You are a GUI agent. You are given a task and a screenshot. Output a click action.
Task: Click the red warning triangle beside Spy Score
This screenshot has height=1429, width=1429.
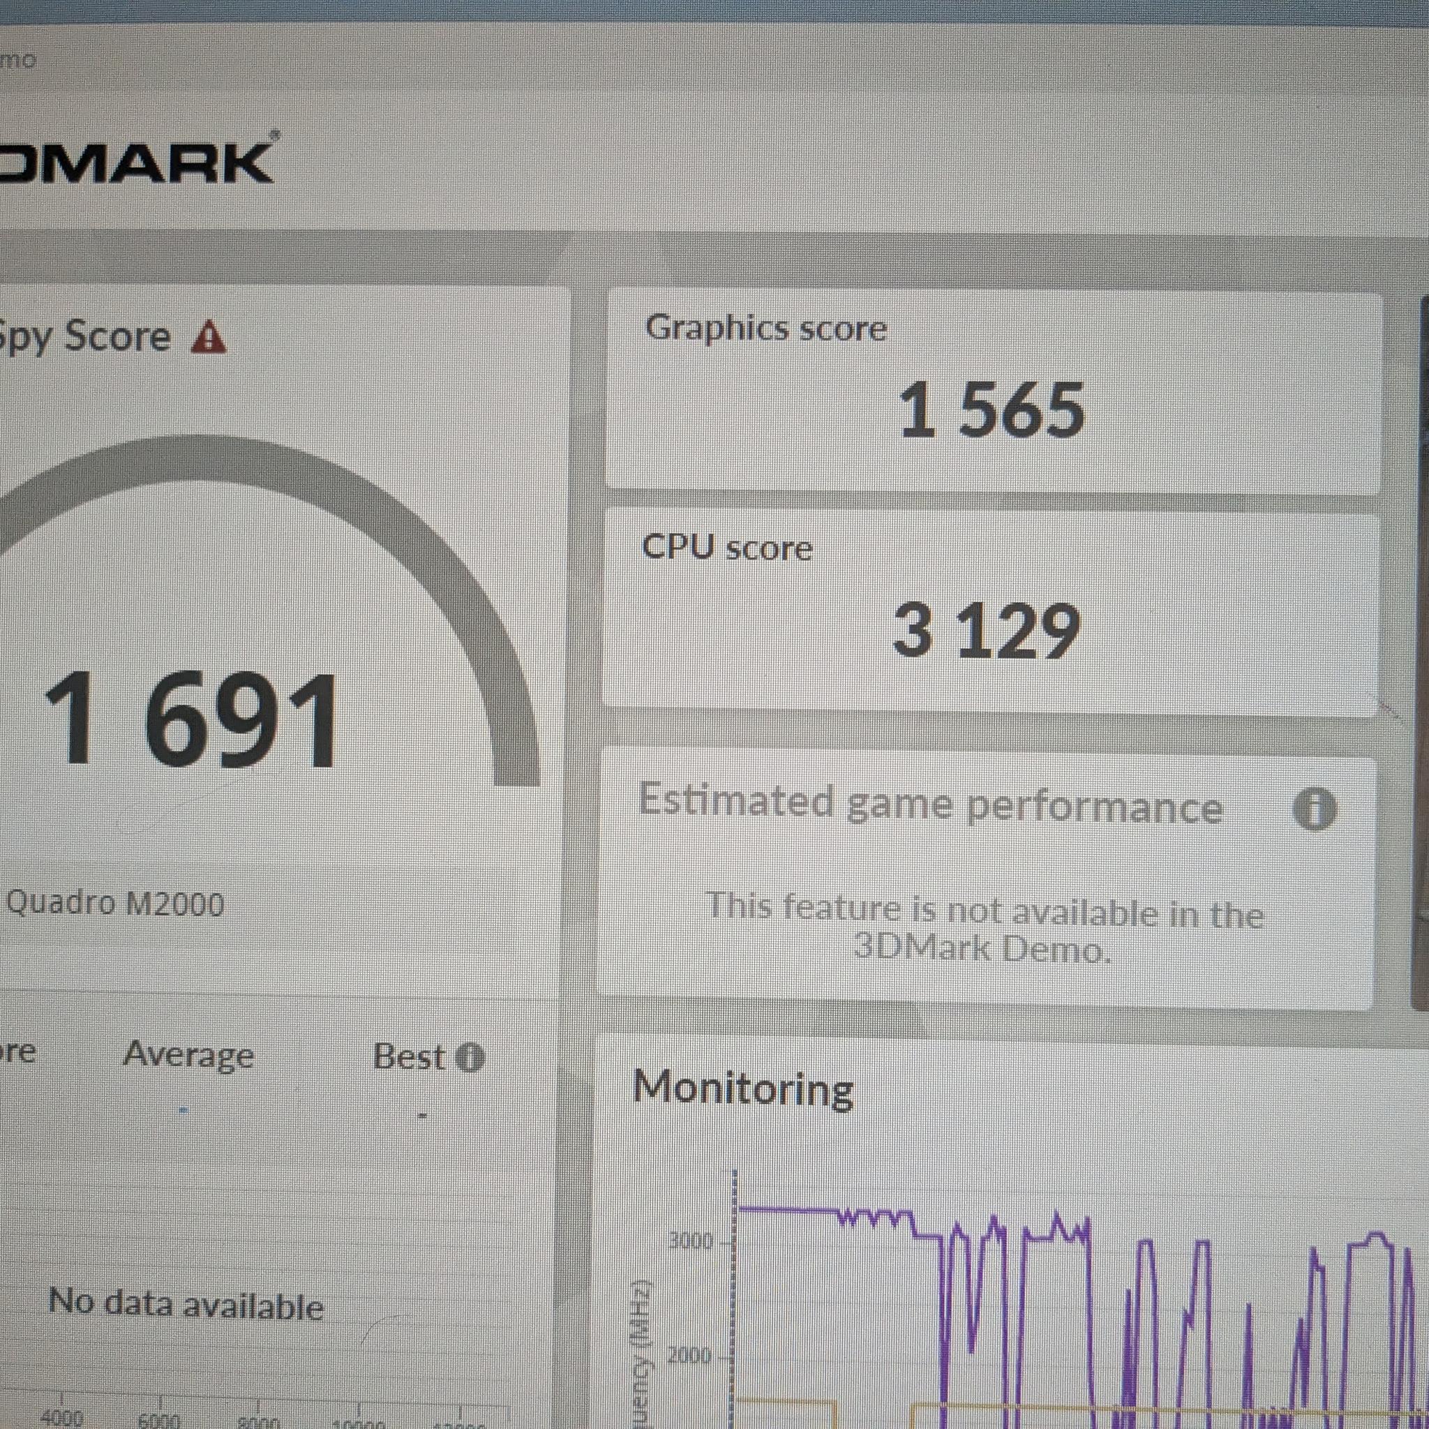pos(209,336)
